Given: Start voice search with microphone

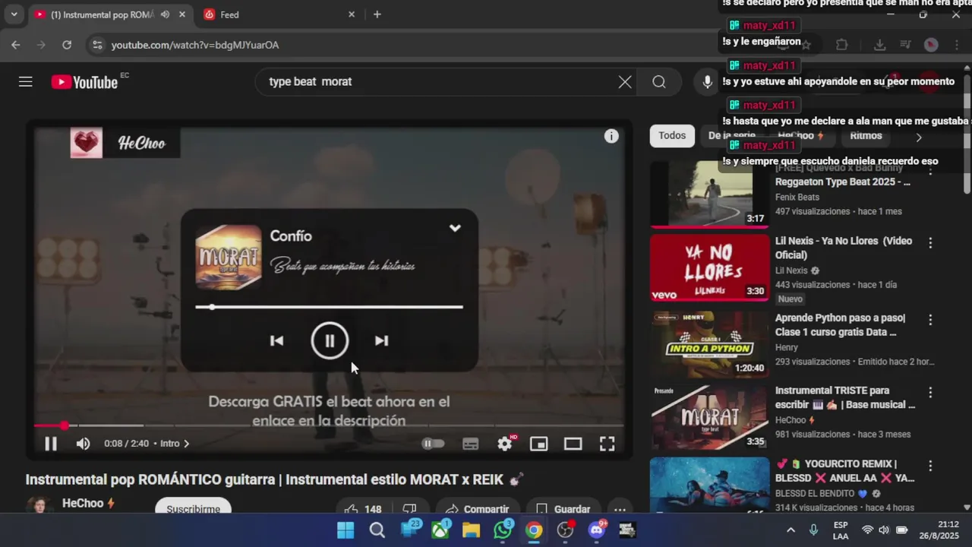Looking at the screenshot, I should pyautogui.click(x=707, y=82).
